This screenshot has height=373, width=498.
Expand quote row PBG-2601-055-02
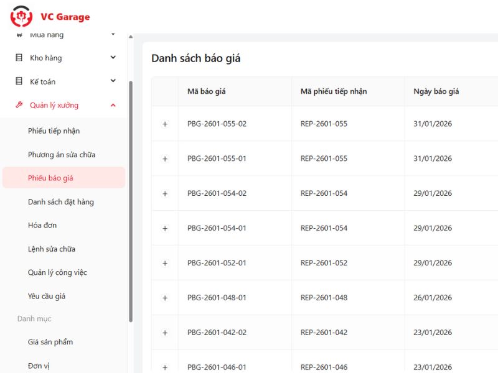coord(165,124)
